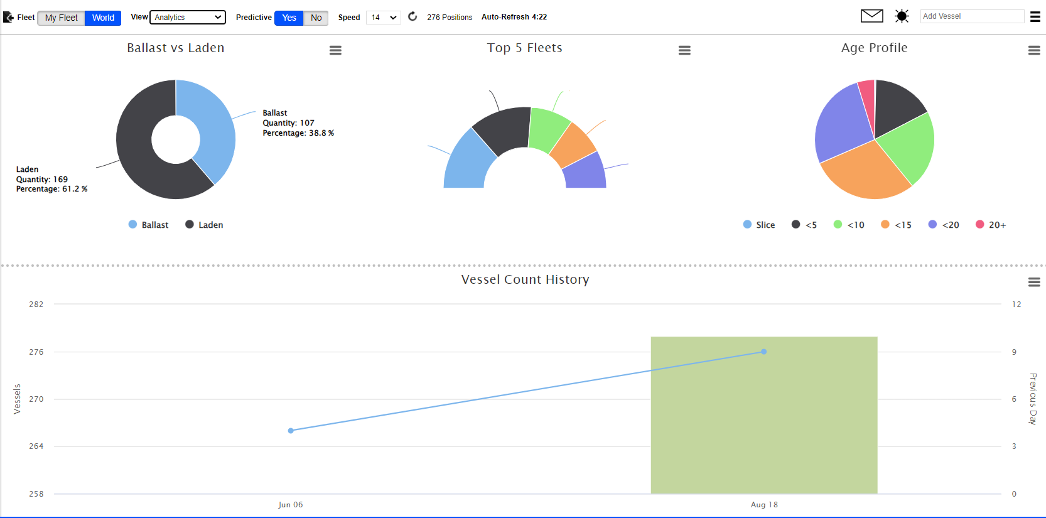Set Predictive to No

pos(316,18)
